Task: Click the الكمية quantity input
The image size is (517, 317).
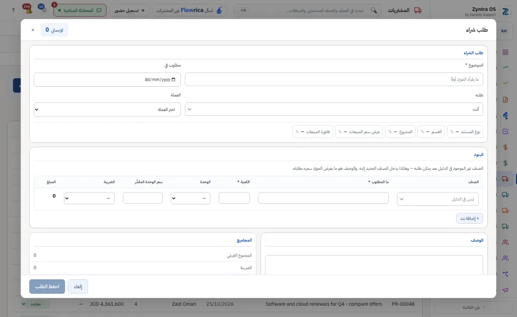Action: click(x=234, y=198)
